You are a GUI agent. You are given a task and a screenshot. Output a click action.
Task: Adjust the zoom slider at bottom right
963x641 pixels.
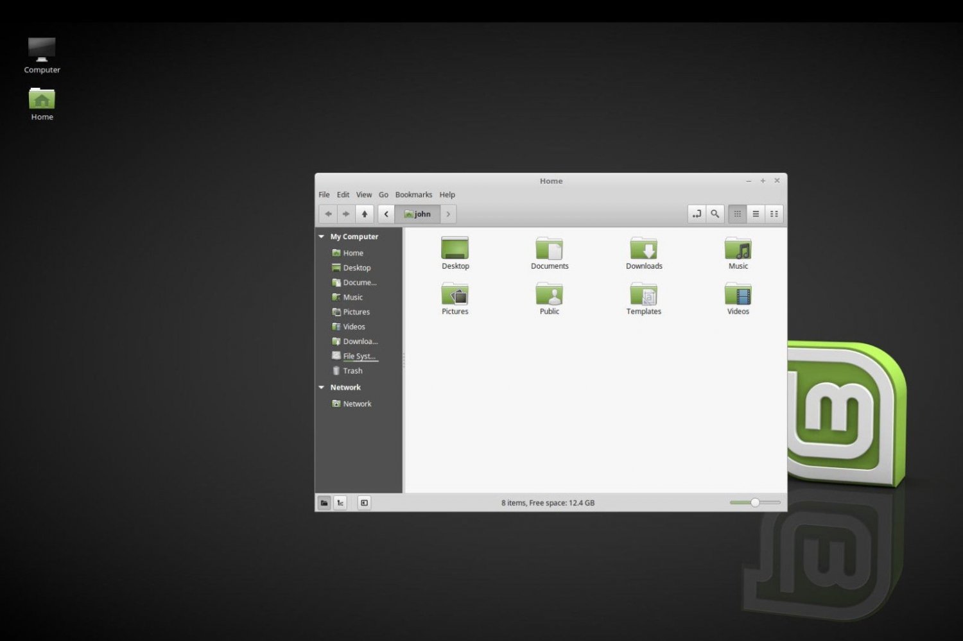click(756, 502)
